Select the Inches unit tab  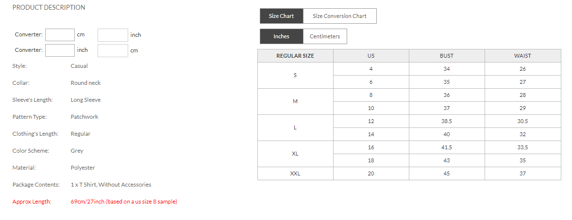[x=281, y=36]
